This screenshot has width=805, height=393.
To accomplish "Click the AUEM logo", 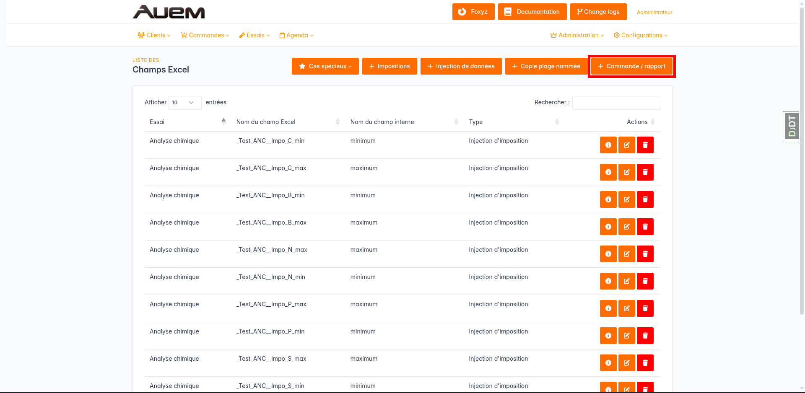I will click(169, 12).
